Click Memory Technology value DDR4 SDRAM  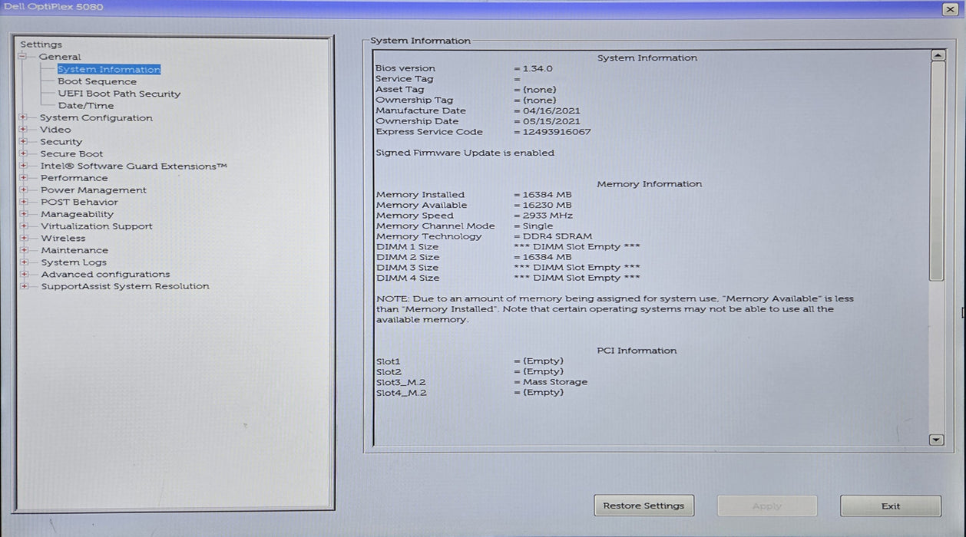coord(557,236)
